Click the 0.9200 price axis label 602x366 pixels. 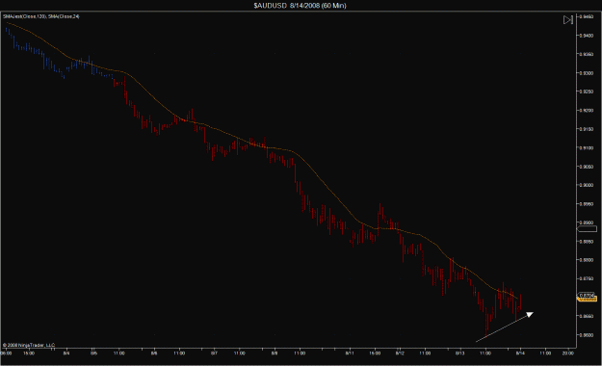pos(587,110)
